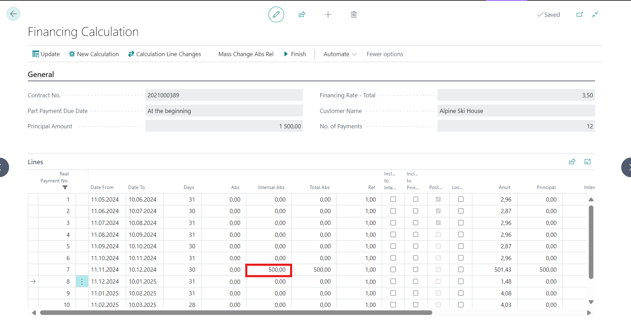Click the trash delete icon
631x332 pixels.
click(x=353, y=15)
